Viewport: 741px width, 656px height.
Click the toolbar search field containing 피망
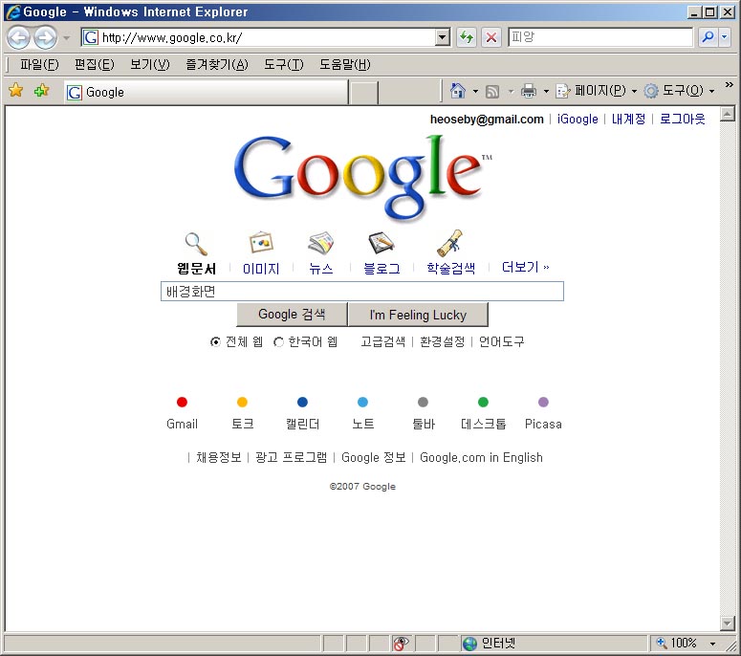click(x=600, y=37)
